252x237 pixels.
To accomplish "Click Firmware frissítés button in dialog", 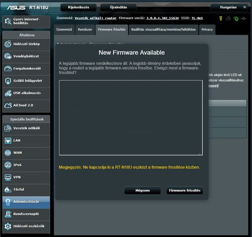I will pyautogui.click(x=185, y=190).
